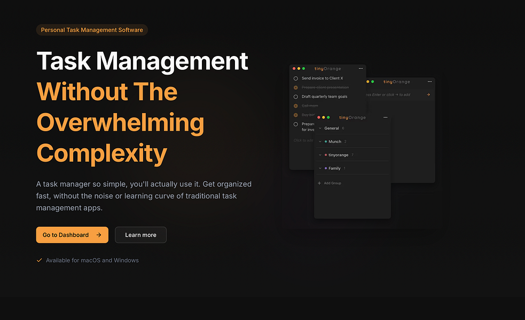Open the three-dot menu of the groups window
The width and height of the screenshot is (525, 320).
tap(386, 117)
